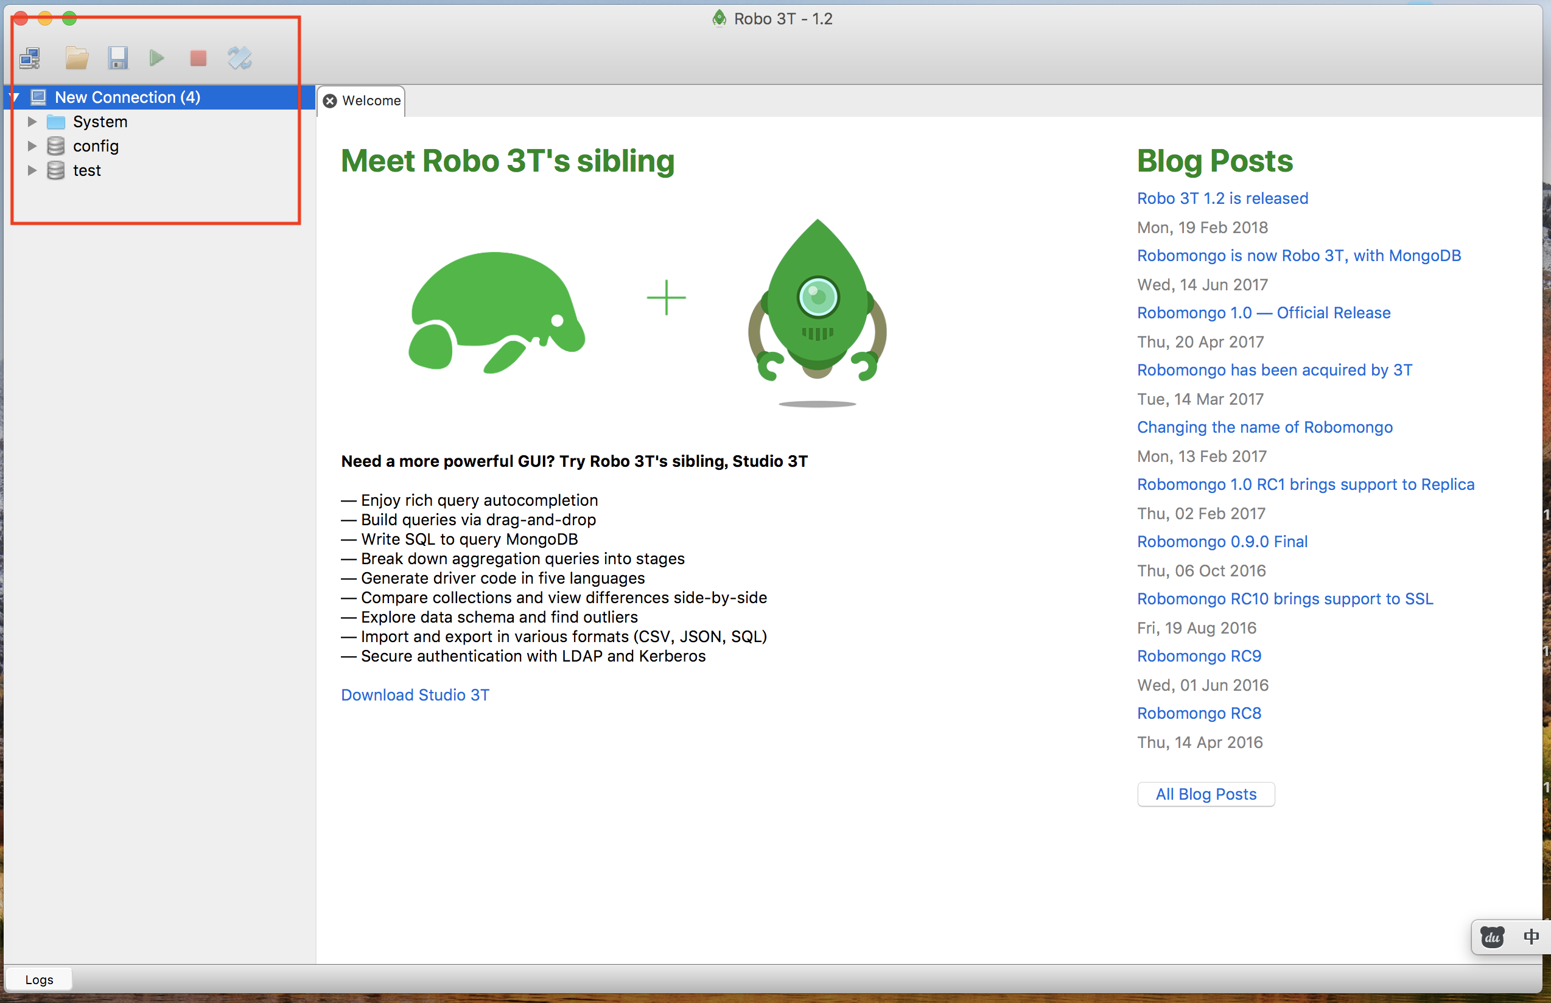Click the Baidu input method bear icon

[1493, 937]
